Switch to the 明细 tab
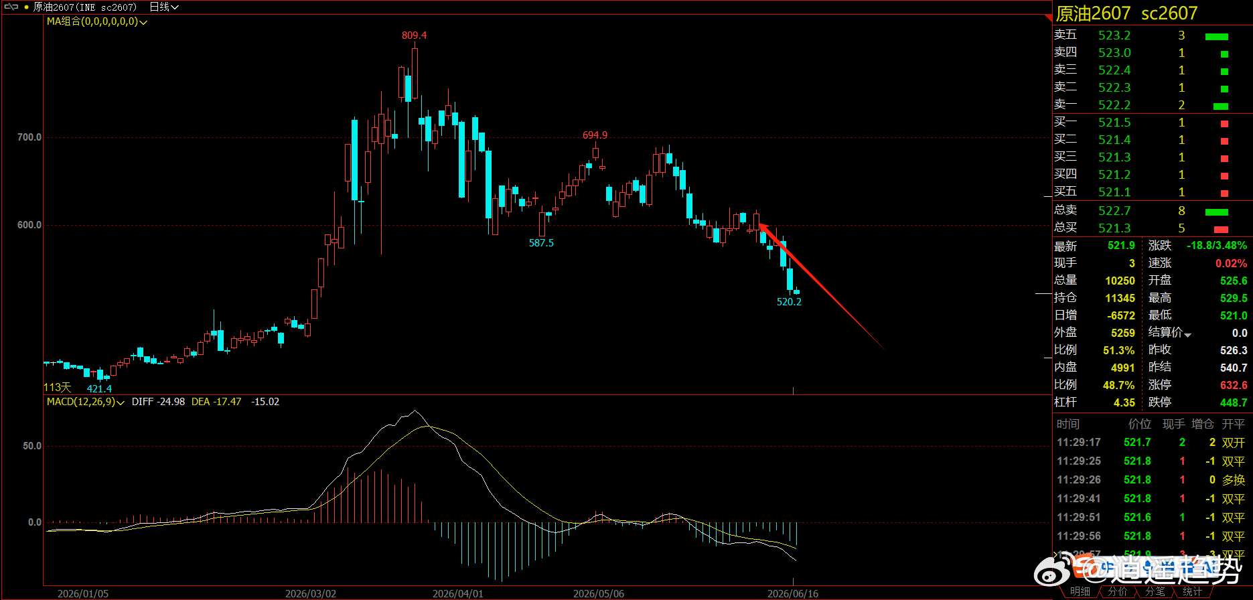Screen dimensions: 1253x600 click(x=1080, y=591)
